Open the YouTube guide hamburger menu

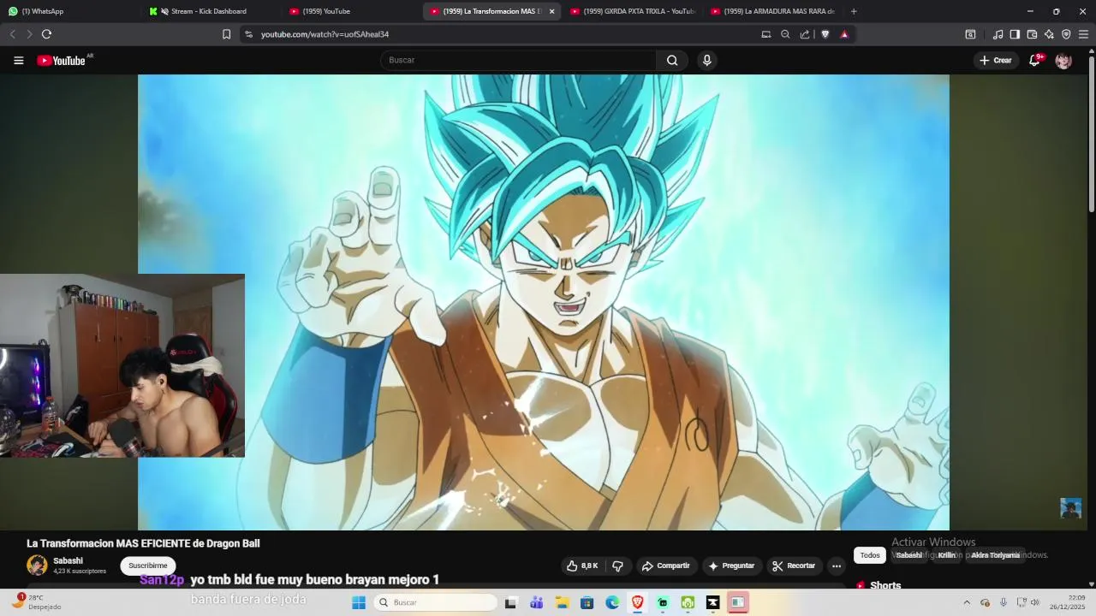click(x=19, y=60)
